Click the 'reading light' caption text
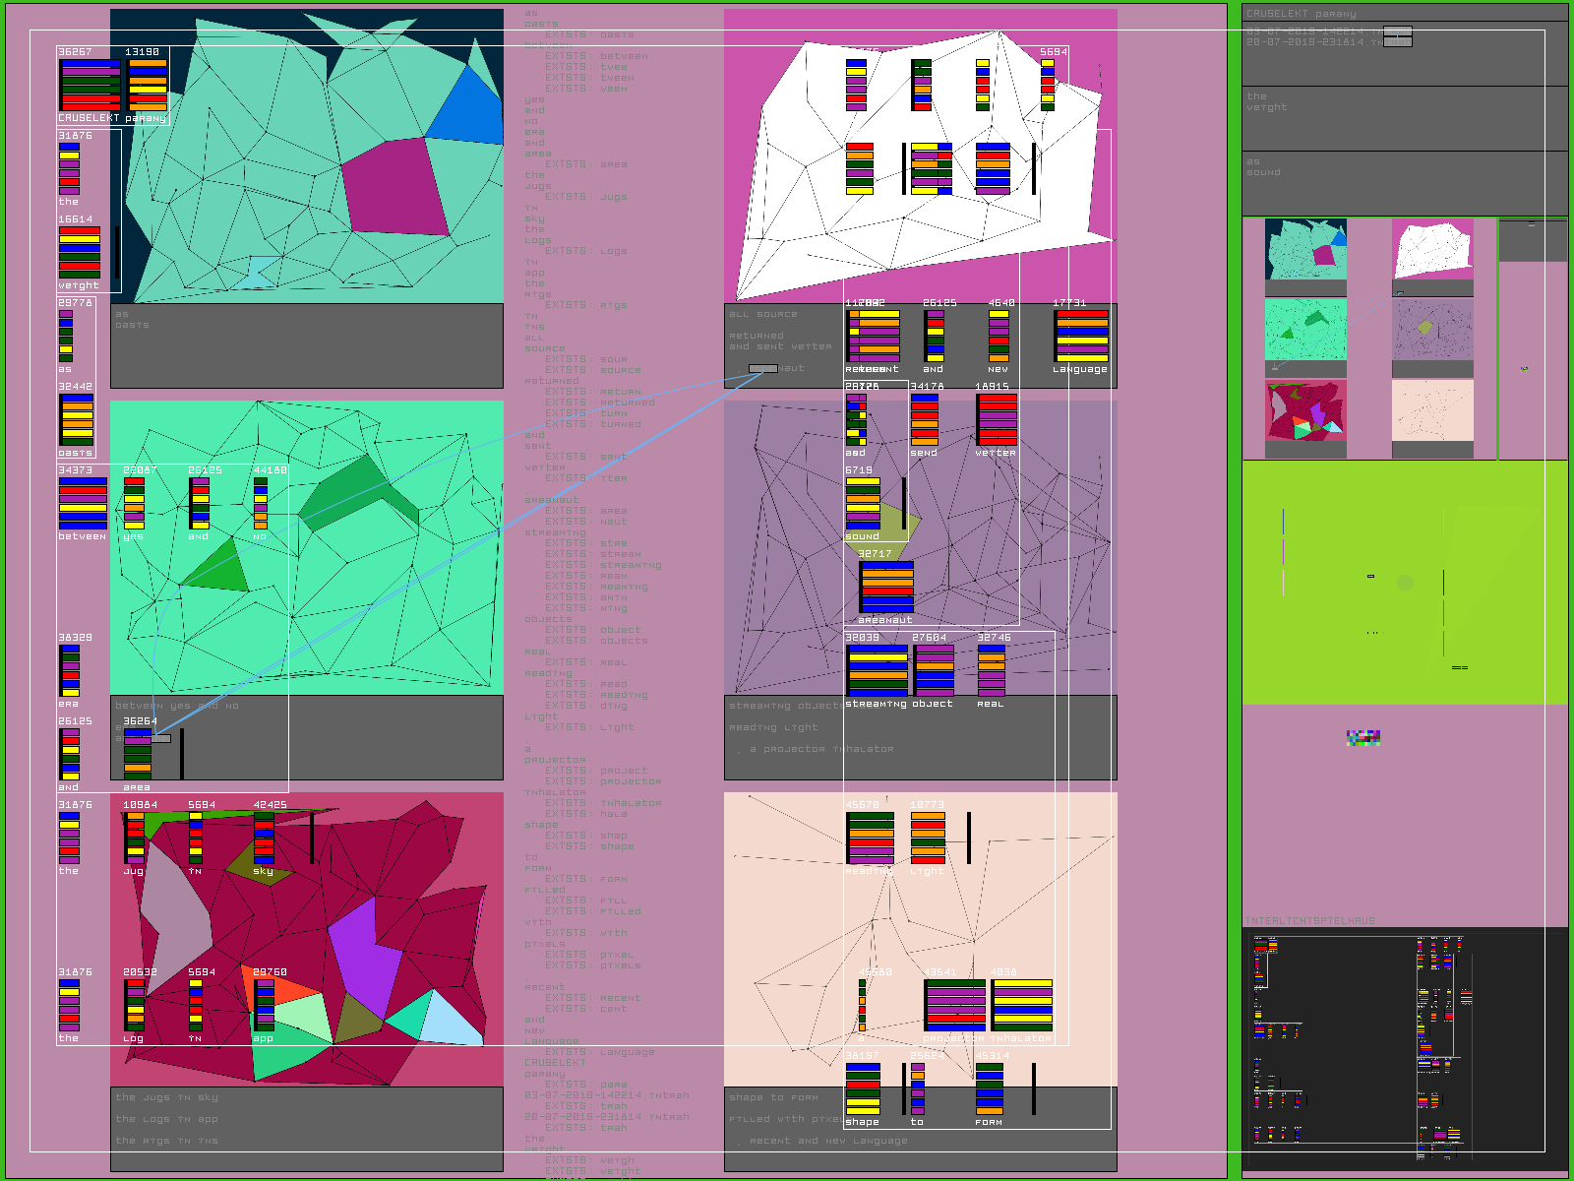Image resolution: width=1574 pixels, height=1181 pixels. coord(773,728)
